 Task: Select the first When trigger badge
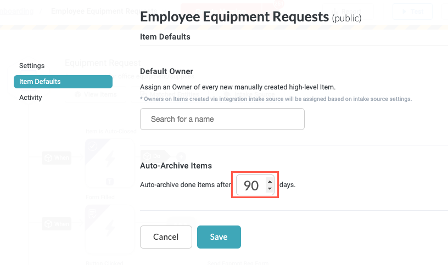click(57, 159)
